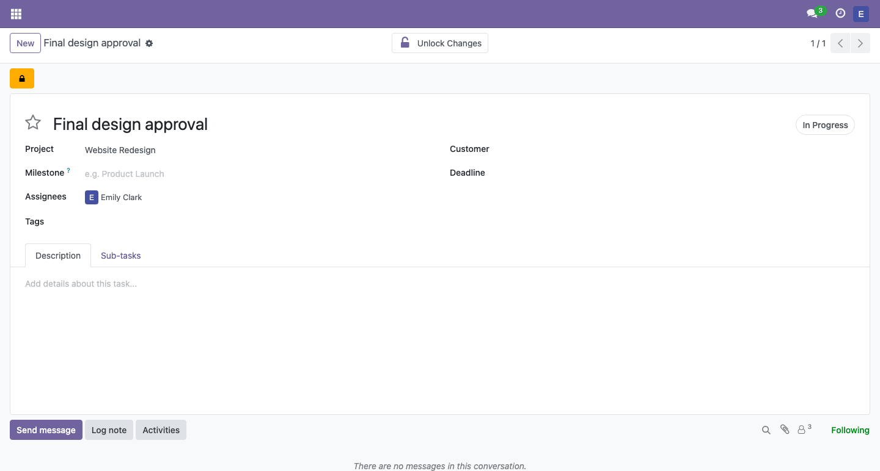The image size is (880, 471).
Task: Open the attachments paperclip icon
Action: tap(785, 430)
